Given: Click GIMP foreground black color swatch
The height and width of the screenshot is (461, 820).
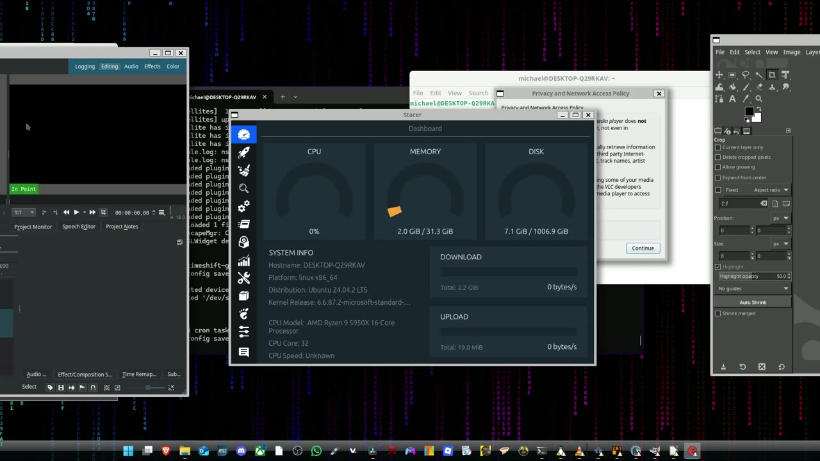Looking at the screenshot, I should click(749, 111).
